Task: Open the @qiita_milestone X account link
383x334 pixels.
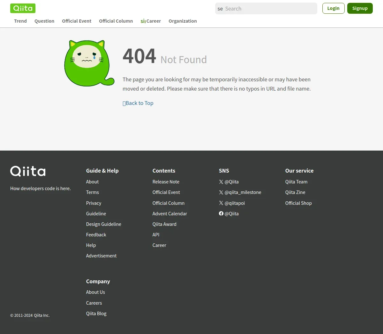Action: (240, 192)
